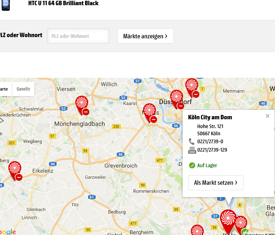The width and height of the screenshot is (275, 235).
Task: Click the large Köln City am Dom marker
Action: [x=228, y=222]
